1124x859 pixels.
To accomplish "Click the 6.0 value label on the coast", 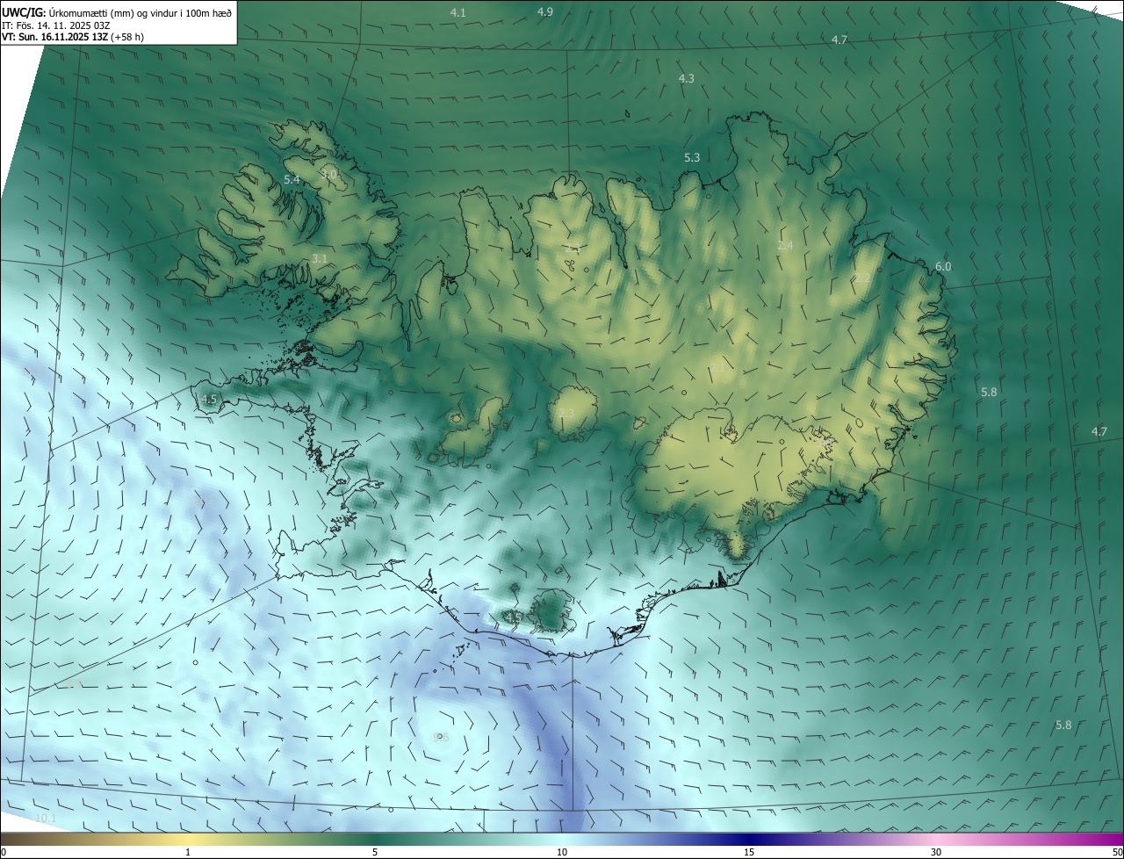I will tap(943, 266).
